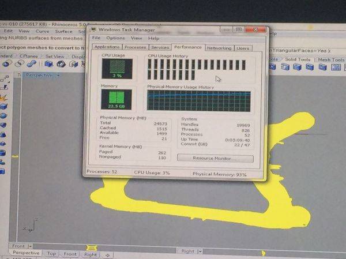Open Task Manager's Options menu

(x=115, y=38)
